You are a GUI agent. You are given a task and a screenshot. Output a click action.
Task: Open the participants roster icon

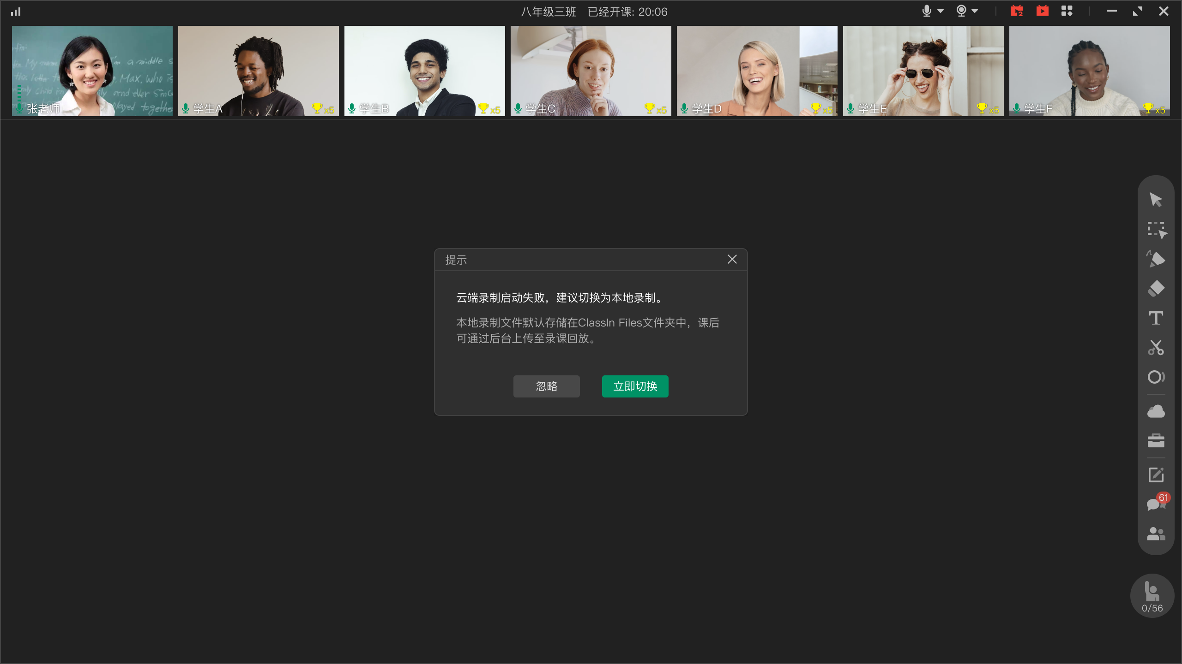pyautogui.click(x=1156, y=534)
